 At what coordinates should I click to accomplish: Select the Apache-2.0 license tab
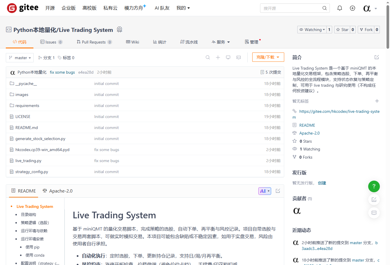[58, 191]
